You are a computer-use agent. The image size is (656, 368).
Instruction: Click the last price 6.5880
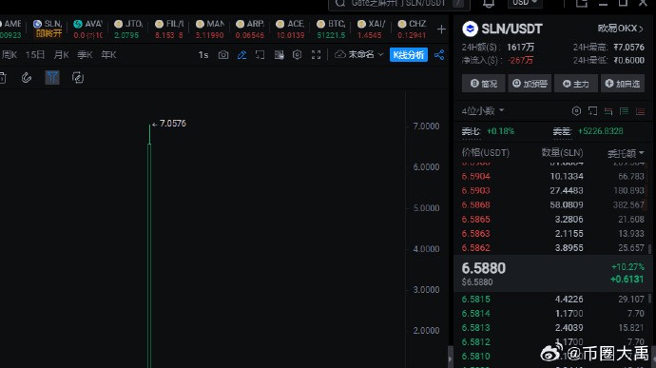(484, 268)
